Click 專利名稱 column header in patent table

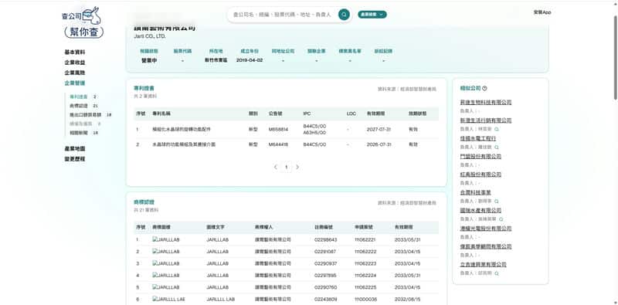click(x=161, y=114)
